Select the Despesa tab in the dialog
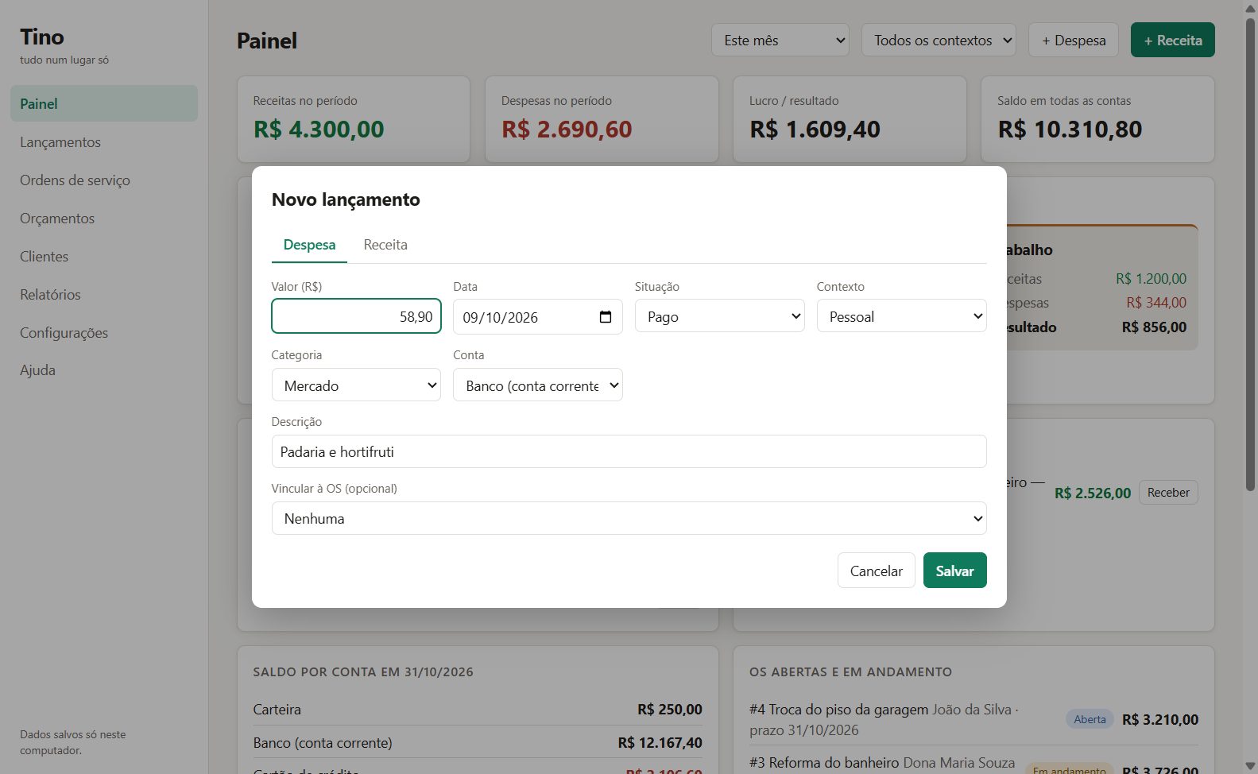 [x=309, y=245]
